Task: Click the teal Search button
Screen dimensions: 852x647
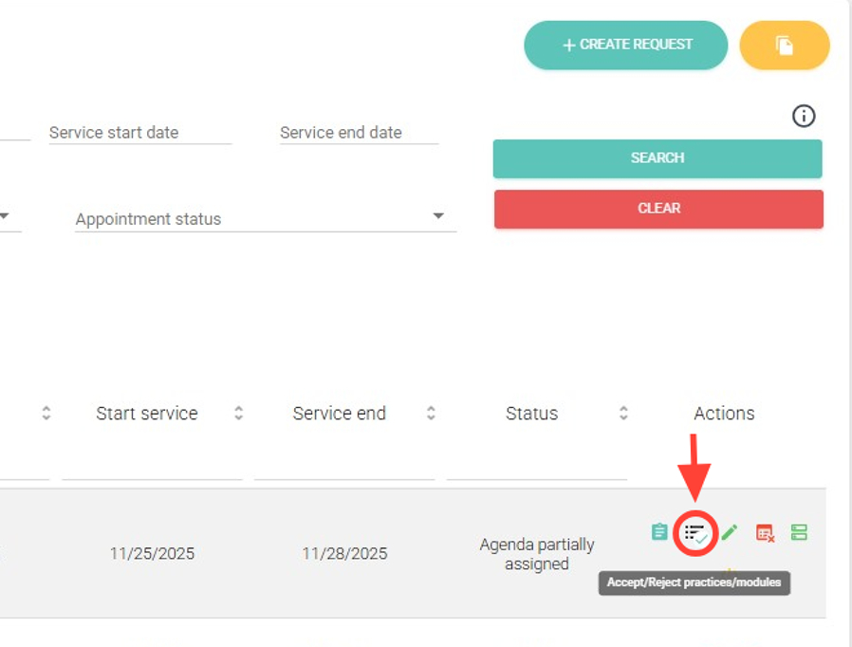Action: 657,158
